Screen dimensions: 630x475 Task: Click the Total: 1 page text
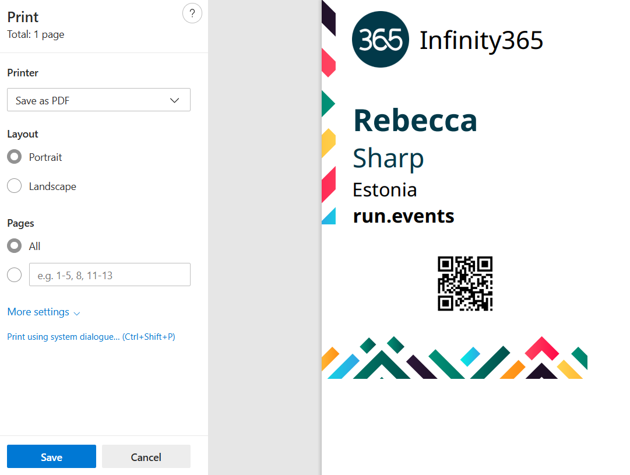click(36, 34)
